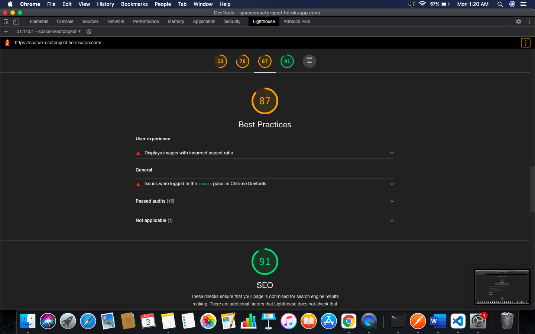
Task: Open the Security tab
Action: click(x=232, y=22)
